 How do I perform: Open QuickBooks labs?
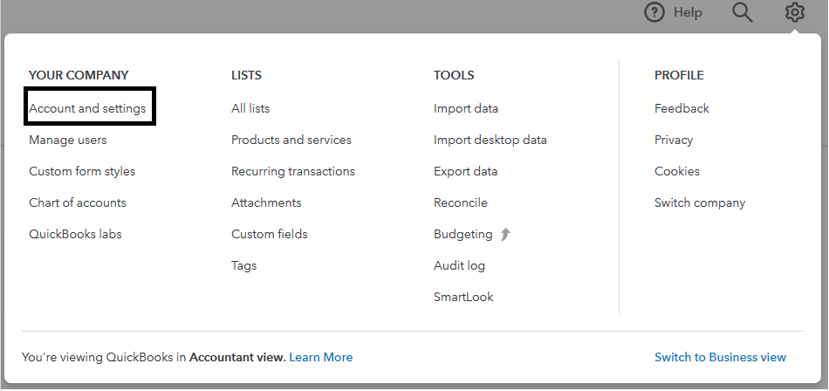[75, 234]
